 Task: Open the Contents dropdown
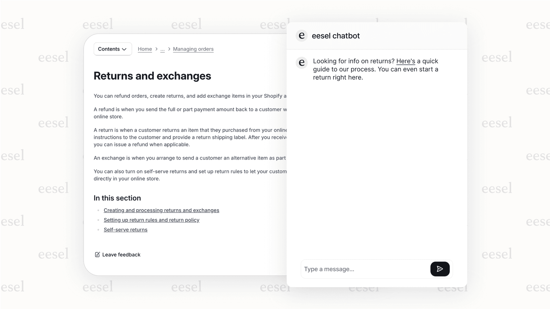[x=112, y=49]
